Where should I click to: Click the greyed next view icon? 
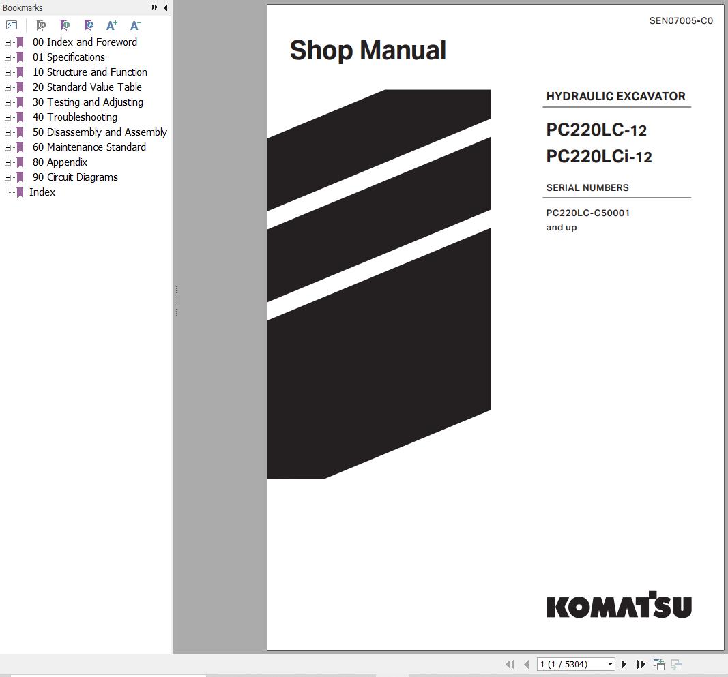tap(677, 665)
